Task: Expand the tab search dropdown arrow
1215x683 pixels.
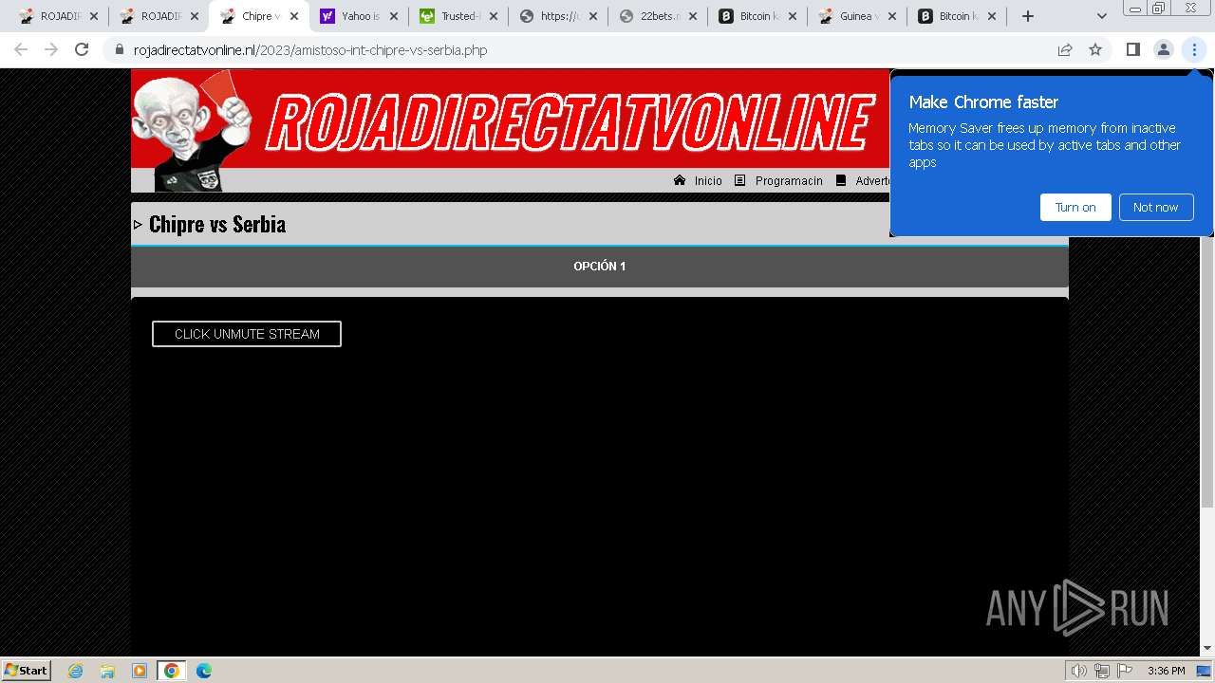Action: [x=1102, y=16]
